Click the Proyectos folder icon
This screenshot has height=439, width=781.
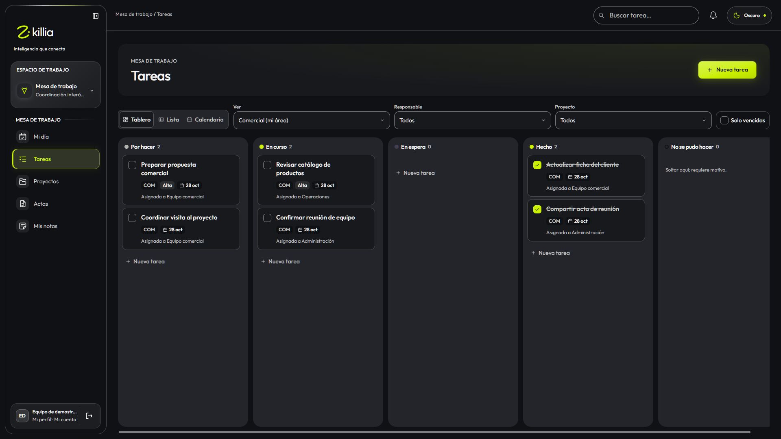pyautogui.click(x=23, y=181)
